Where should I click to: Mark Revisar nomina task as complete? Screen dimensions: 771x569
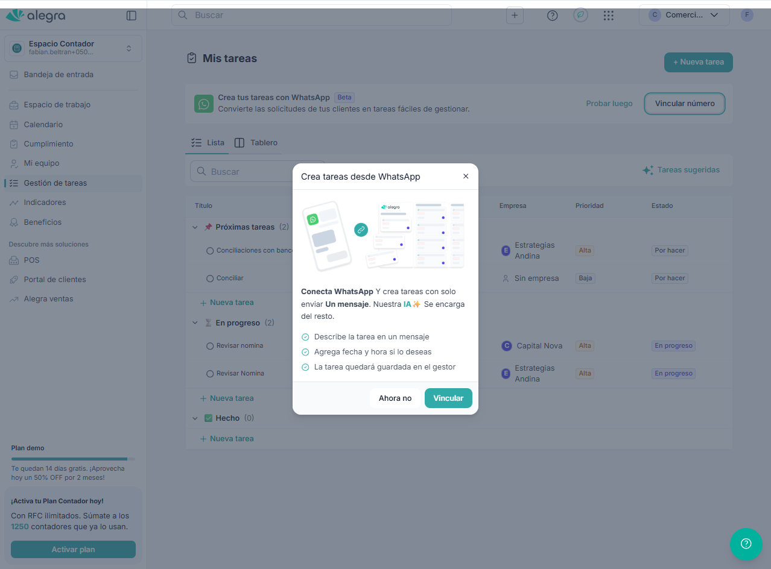click(x=210, y=346)
